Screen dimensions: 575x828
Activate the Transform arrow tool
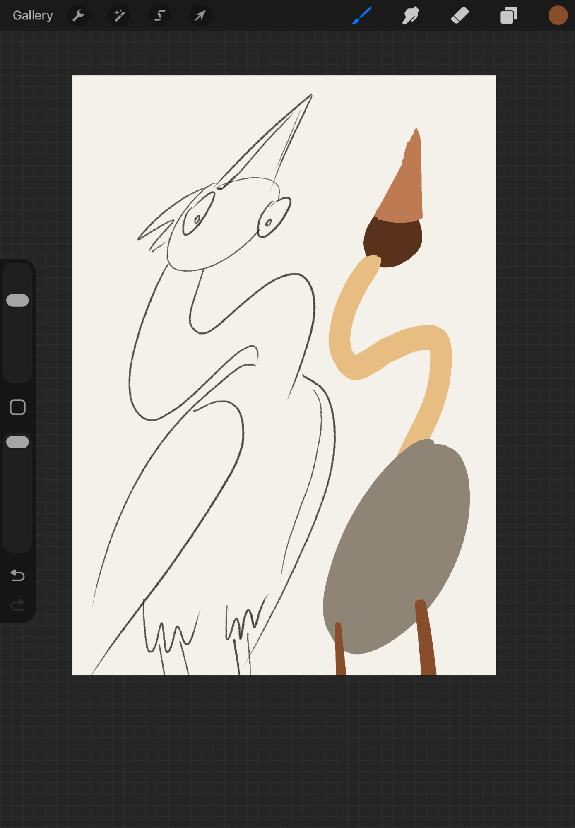coord(200,16)
